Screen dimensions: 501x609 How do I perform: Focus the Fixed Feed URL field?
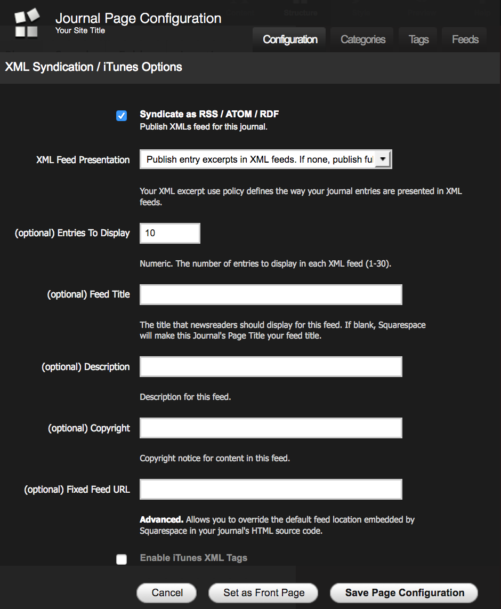point(271,490)
